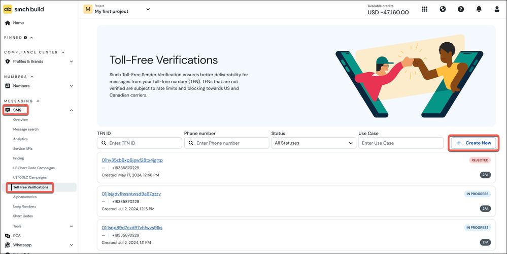Click the RCS icon in sidebar

(8, 236)
